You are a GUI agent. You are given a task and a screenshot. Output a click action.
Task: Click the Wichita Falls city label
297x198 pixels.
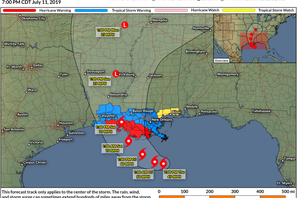[x=14, y=44]
